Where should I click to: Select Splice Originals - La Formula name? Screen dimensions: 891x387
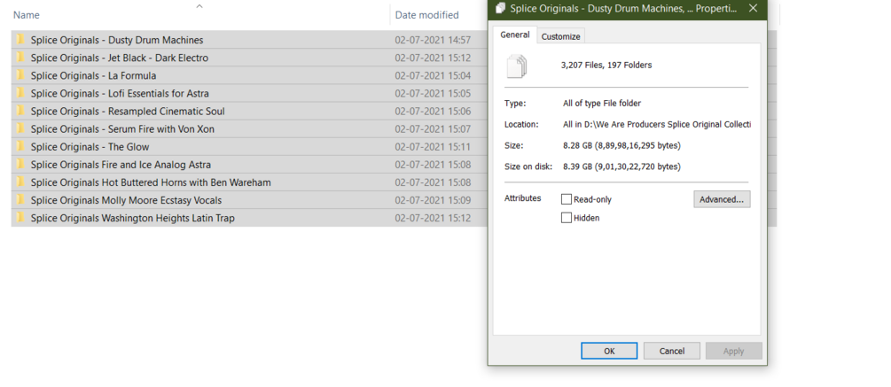coord(93,75)
